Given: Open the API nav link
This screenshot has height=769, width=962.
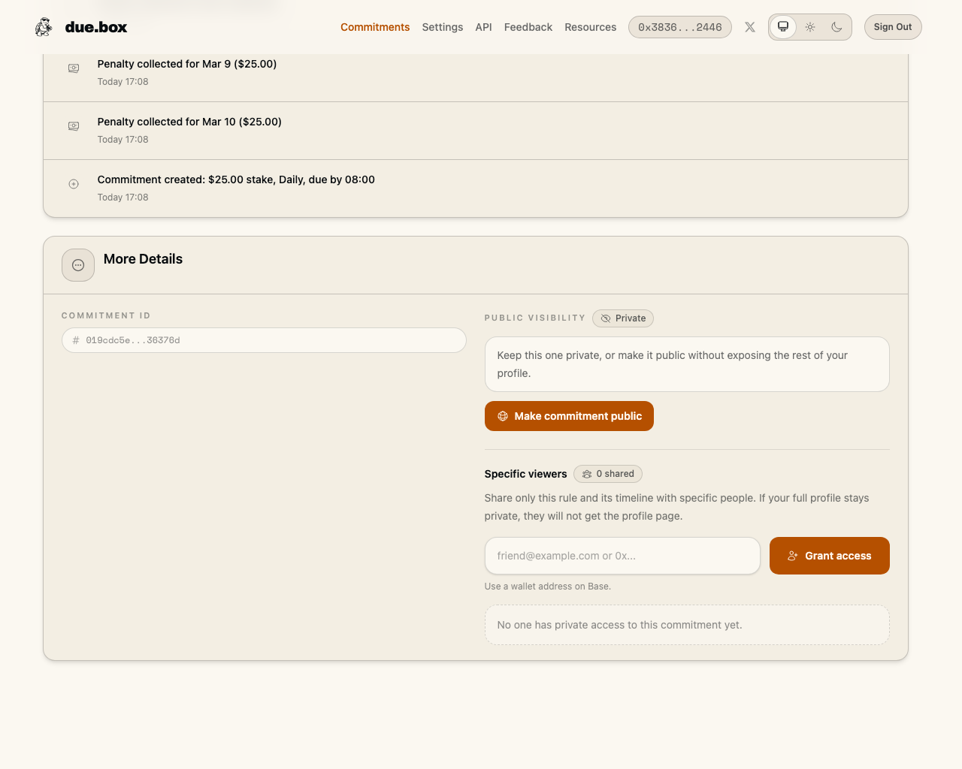Looking at the screenshot, I should (483, 27).
